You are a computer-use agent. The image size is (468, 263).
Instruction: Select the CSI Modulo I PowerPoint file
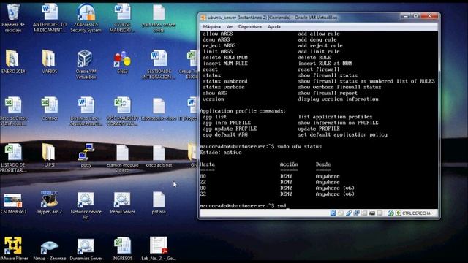point(13,203)
